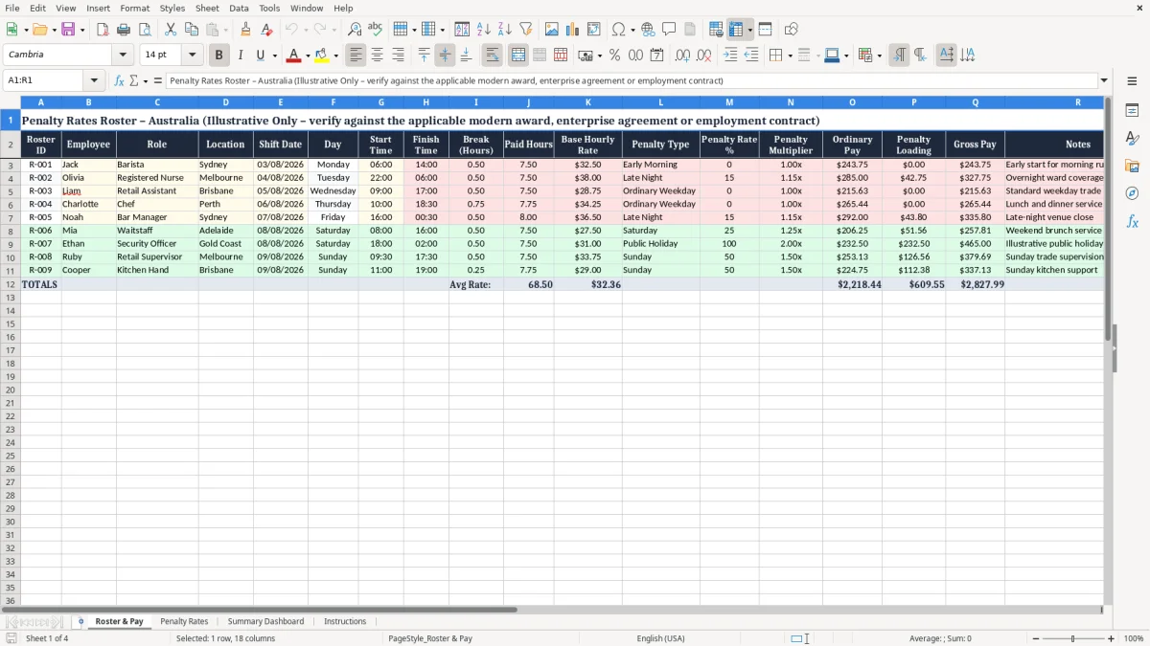
Task: Expand the font size dropdown
Action: pos(193,56)
